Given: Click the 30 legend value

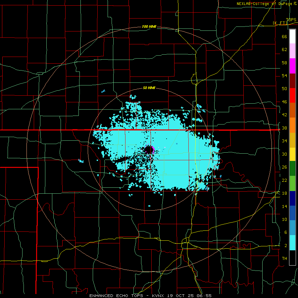Looking at the screenshot, I should point(284,154).
